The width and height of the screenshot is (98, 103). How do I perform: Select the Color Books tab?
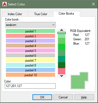point(66,14)
